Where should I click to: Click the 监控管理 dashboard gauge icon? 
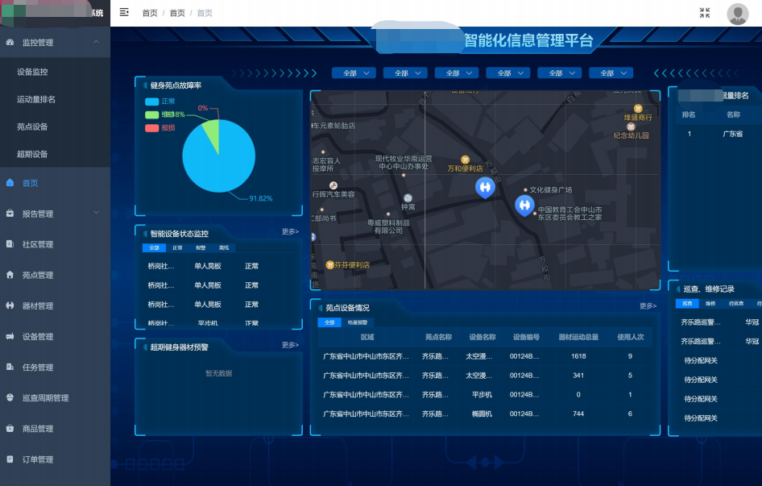[x=10, y=43]
